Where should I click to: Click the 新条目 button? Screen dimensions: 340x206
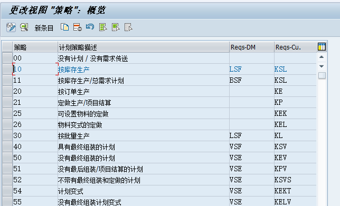[x=44, y=28]
